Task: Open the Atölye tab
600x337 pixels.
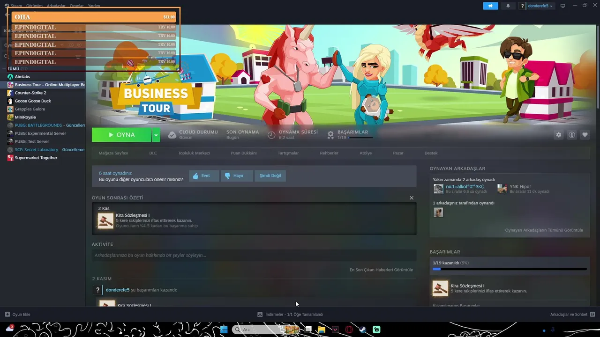Action: point(366,153)
